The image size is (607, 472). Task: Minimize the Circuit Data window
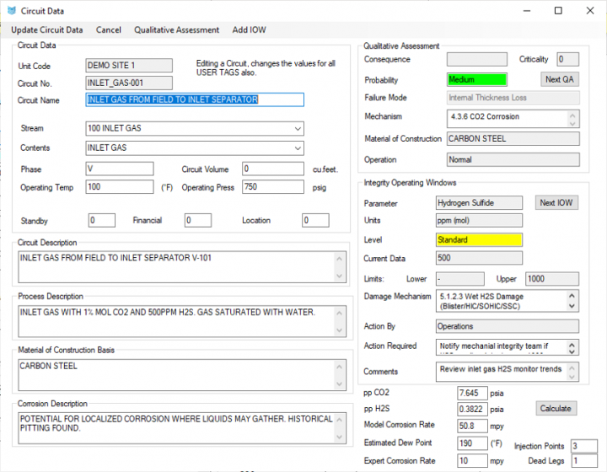pyautogui.click(x=527, y=10)
